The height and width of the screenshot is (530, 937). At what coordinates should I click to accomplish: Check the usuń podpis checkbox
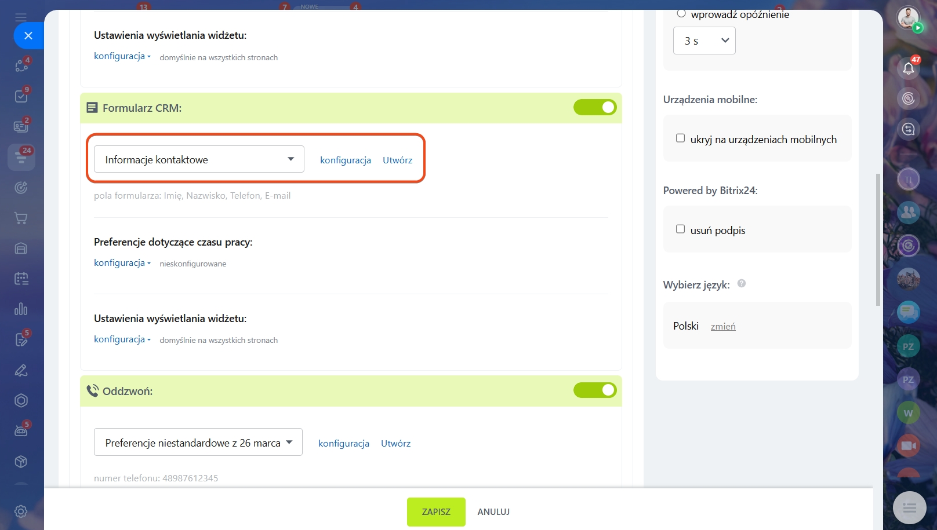680,229
